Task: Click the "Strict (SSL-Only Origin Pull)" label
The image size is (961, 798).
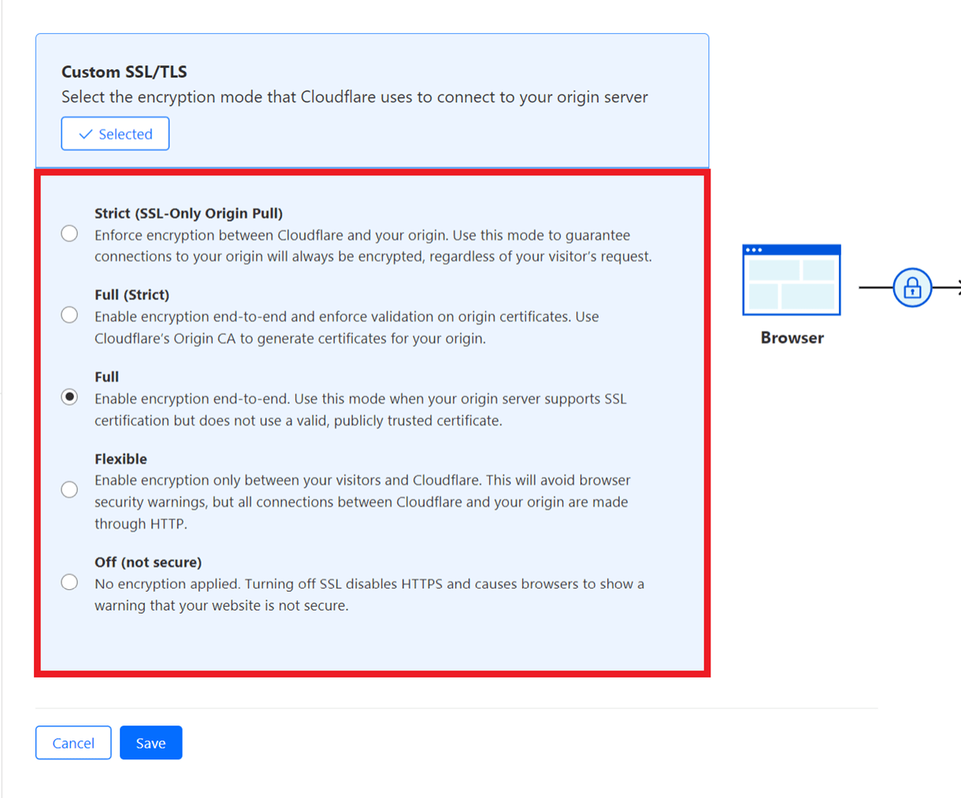Action: pos(189,213)
